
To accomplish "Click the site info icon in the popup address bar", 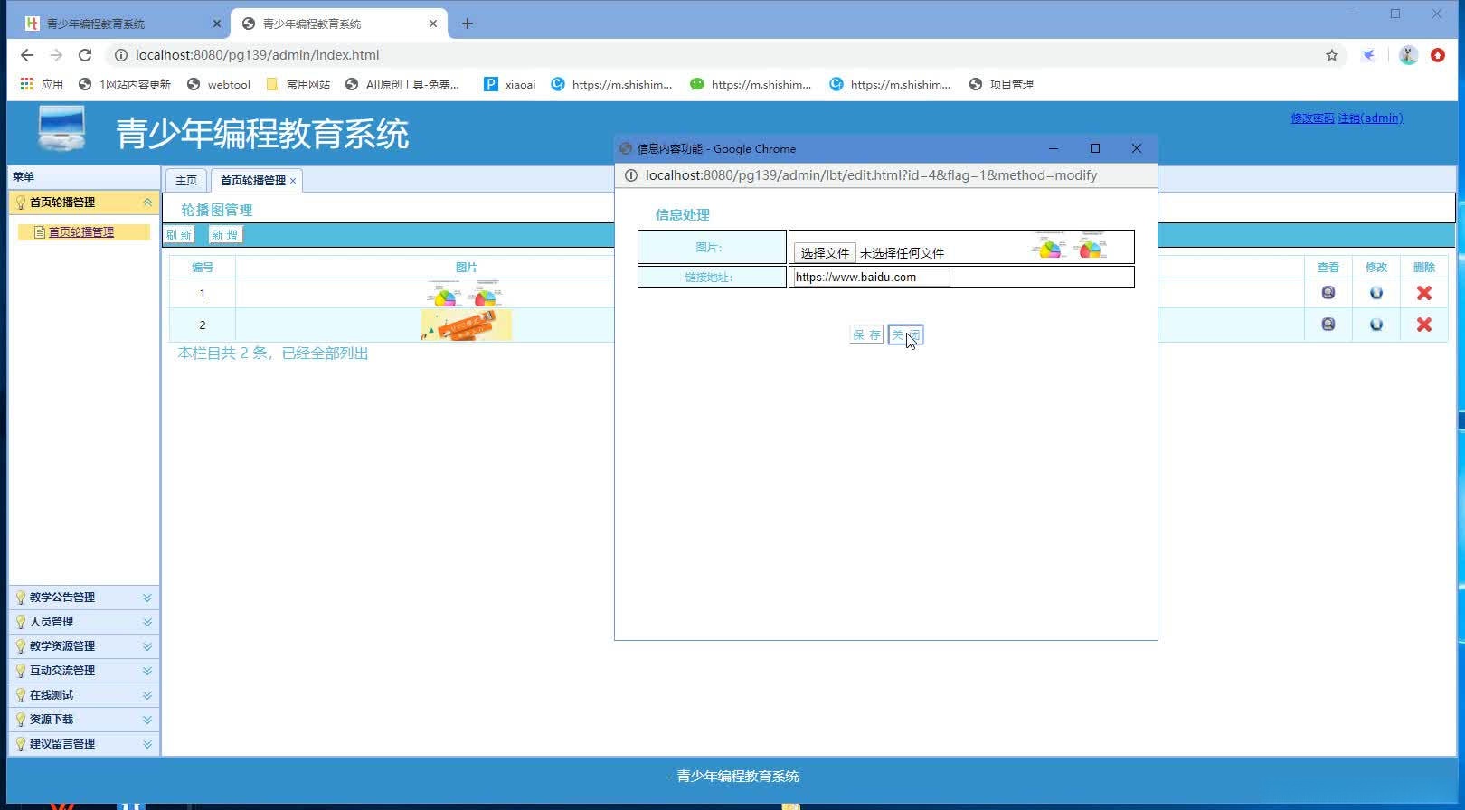I will click(631, 175).
